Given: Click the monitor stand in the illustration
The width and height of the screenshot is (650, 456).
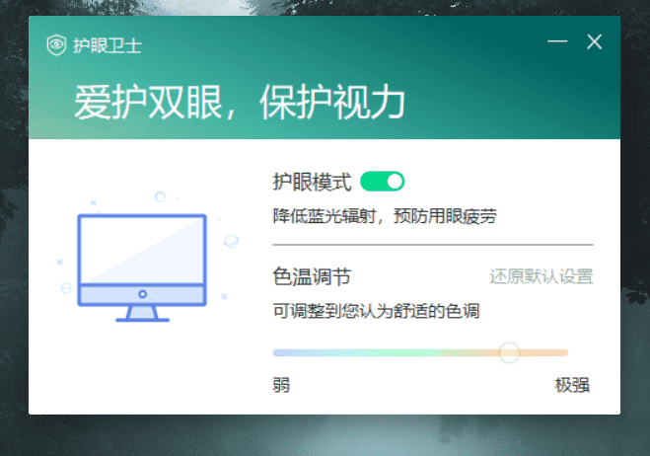Looking at the screenshot, I should (142, 313).
